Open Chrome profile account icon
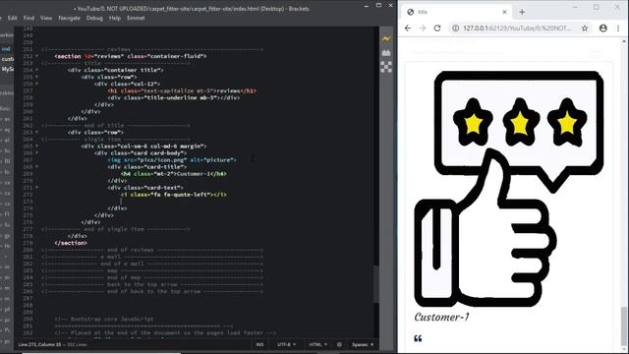 pyautogui.click(x=602, y=29)
